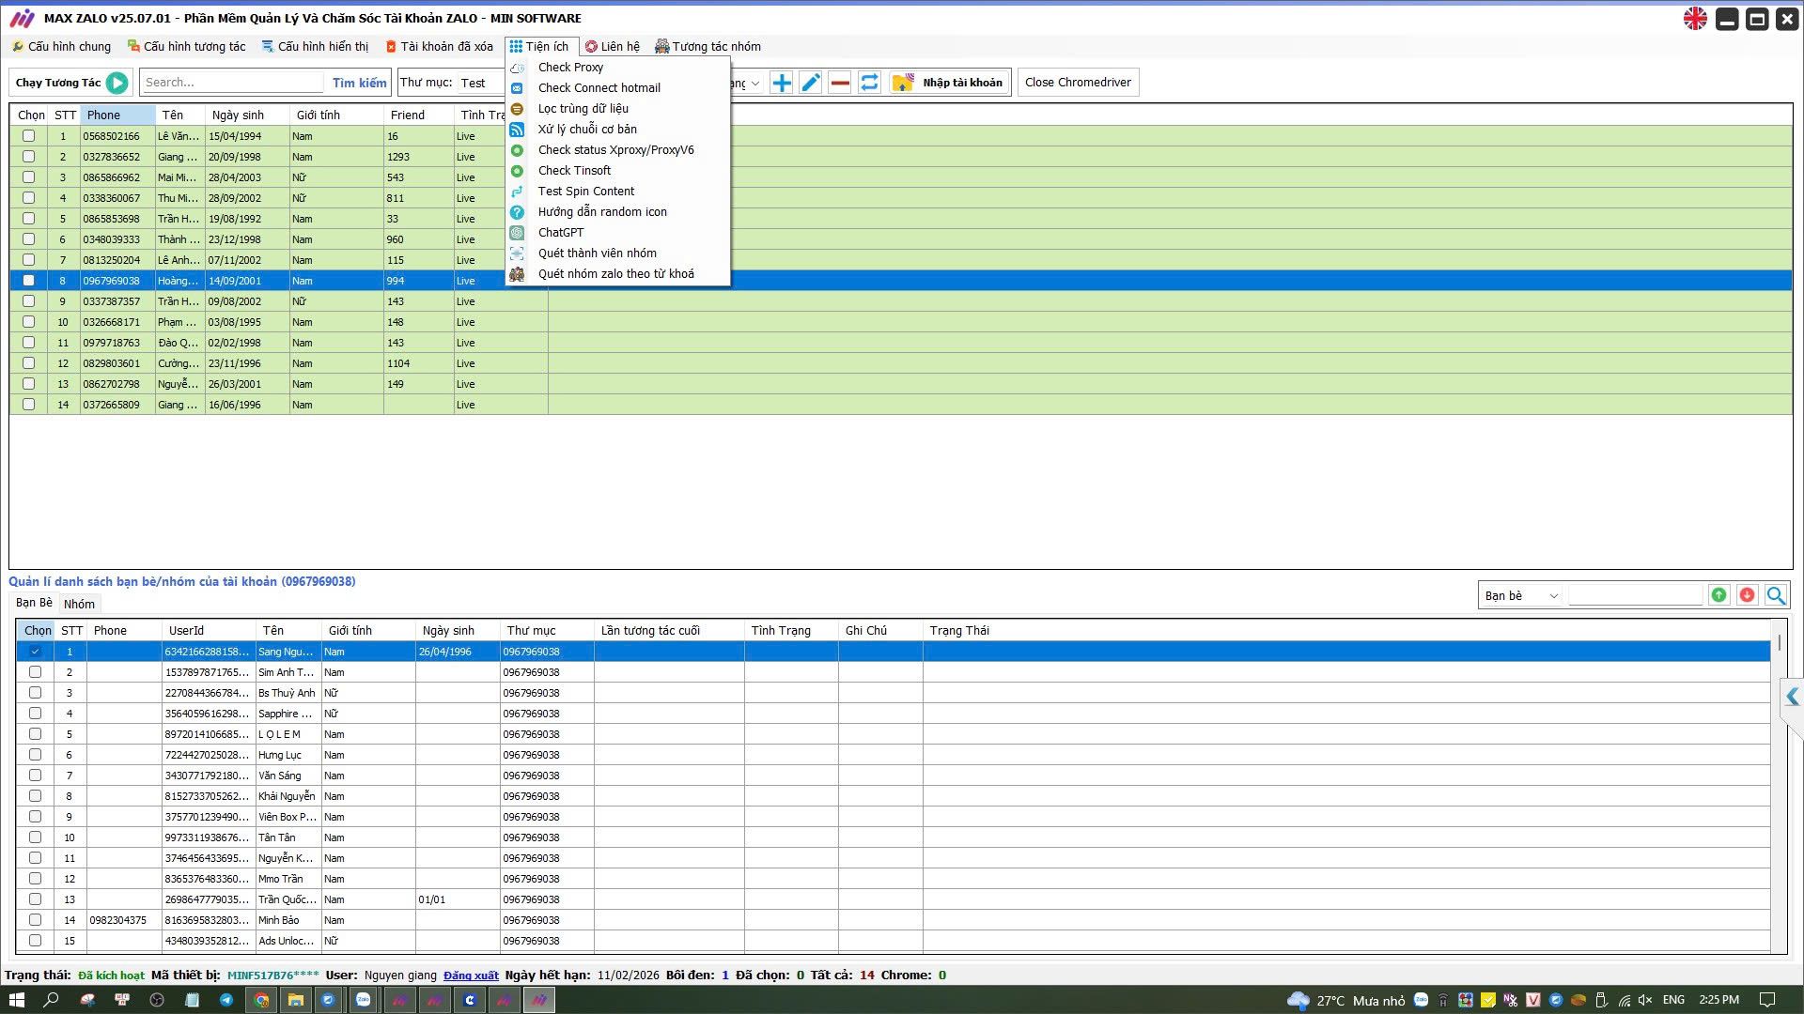Click the taskbar search magnifier icon
The width and height of the screenshot is (1804, 1014).
51,1000
